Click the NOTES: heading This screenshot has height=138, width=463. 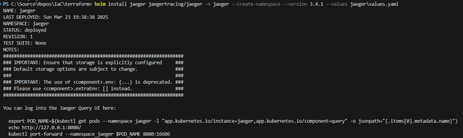coord(11,50)
